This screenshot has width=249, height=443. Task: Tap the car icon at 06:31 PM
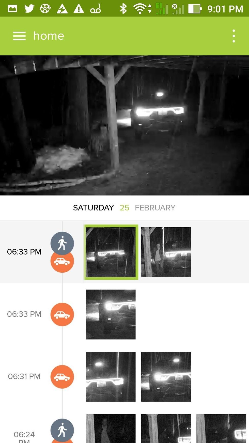tap(62, 377)
